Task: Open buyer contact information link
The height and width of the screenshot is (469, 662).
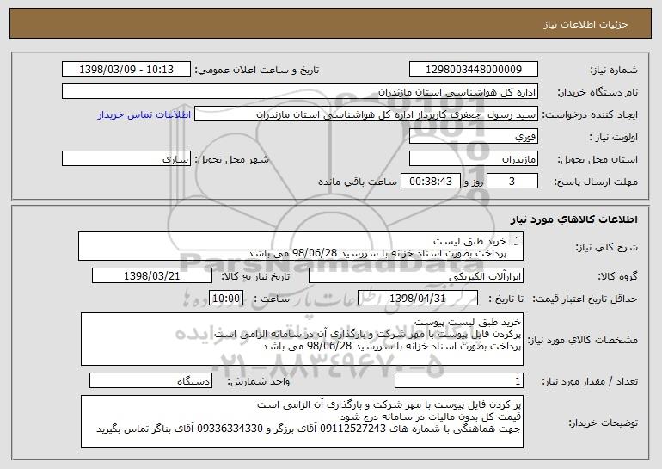Action: pyautogui.click(x=144, y=114)
